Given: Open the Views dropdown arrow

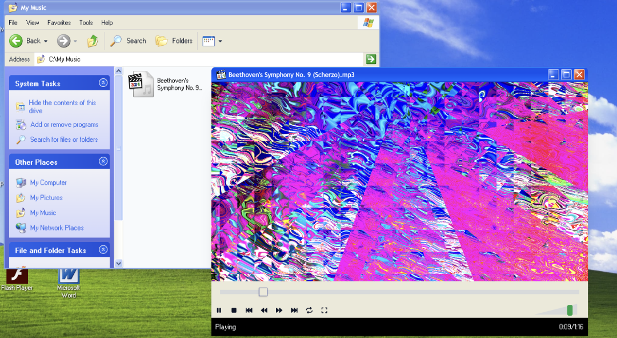Looking at the screenshot, I should click(x=220, y=41).
